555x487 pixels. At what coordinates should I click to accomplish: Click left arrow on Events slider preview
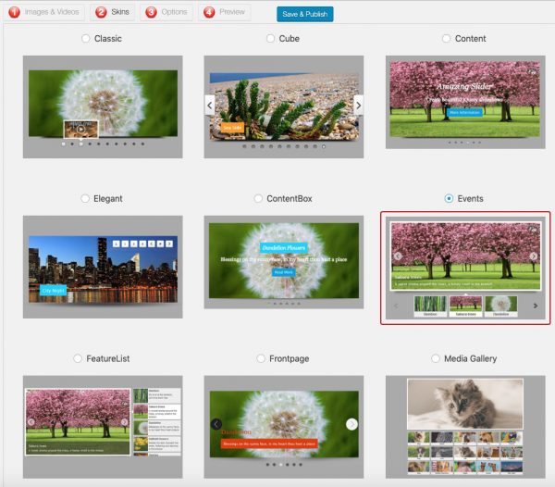tap(398, 256)
